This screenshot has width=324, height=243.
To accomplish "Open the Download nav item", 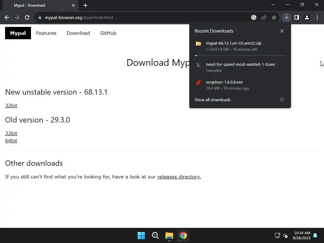I will tap(78, 33).
